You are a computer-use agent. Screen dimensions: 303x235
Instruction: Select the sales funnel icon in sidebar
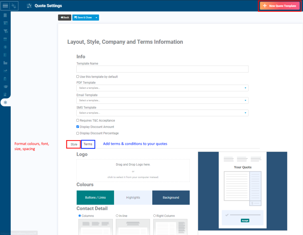[5, 31]
